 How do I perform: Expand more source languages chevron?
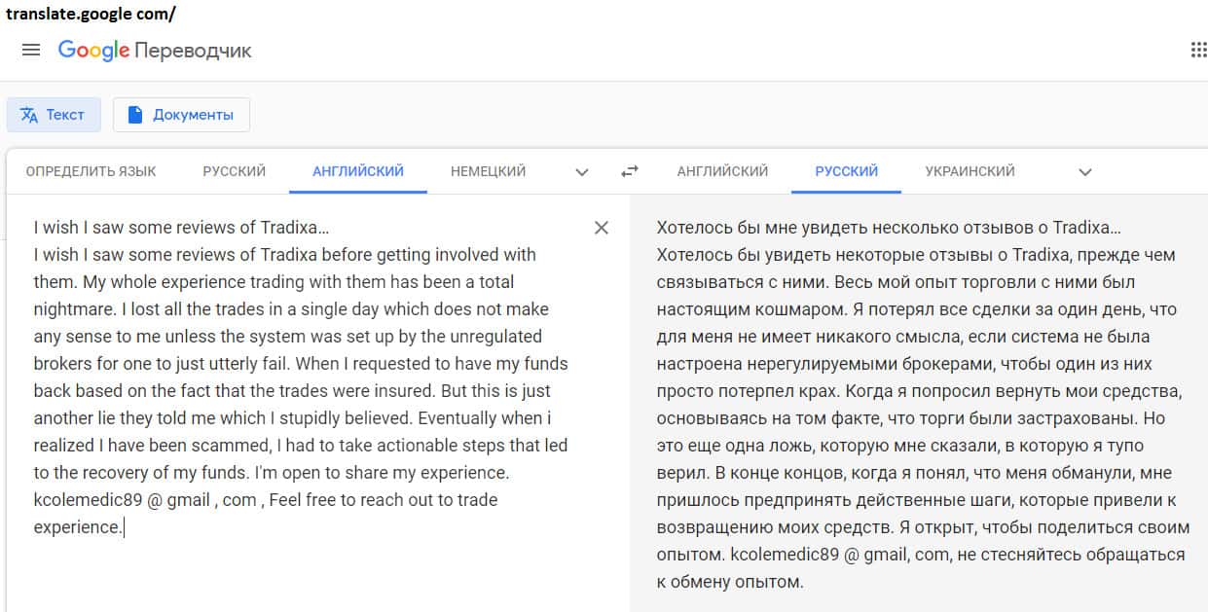582,172
